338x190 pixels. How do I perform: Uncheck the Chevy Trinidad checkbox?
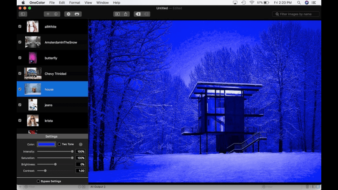tap(20, 73)
